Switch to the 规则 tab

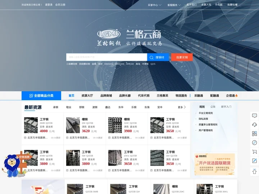(x=202, y=107)
